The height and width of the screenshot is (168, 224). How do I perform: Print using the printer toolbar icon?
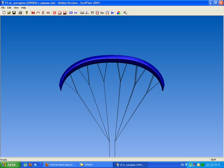20,13
